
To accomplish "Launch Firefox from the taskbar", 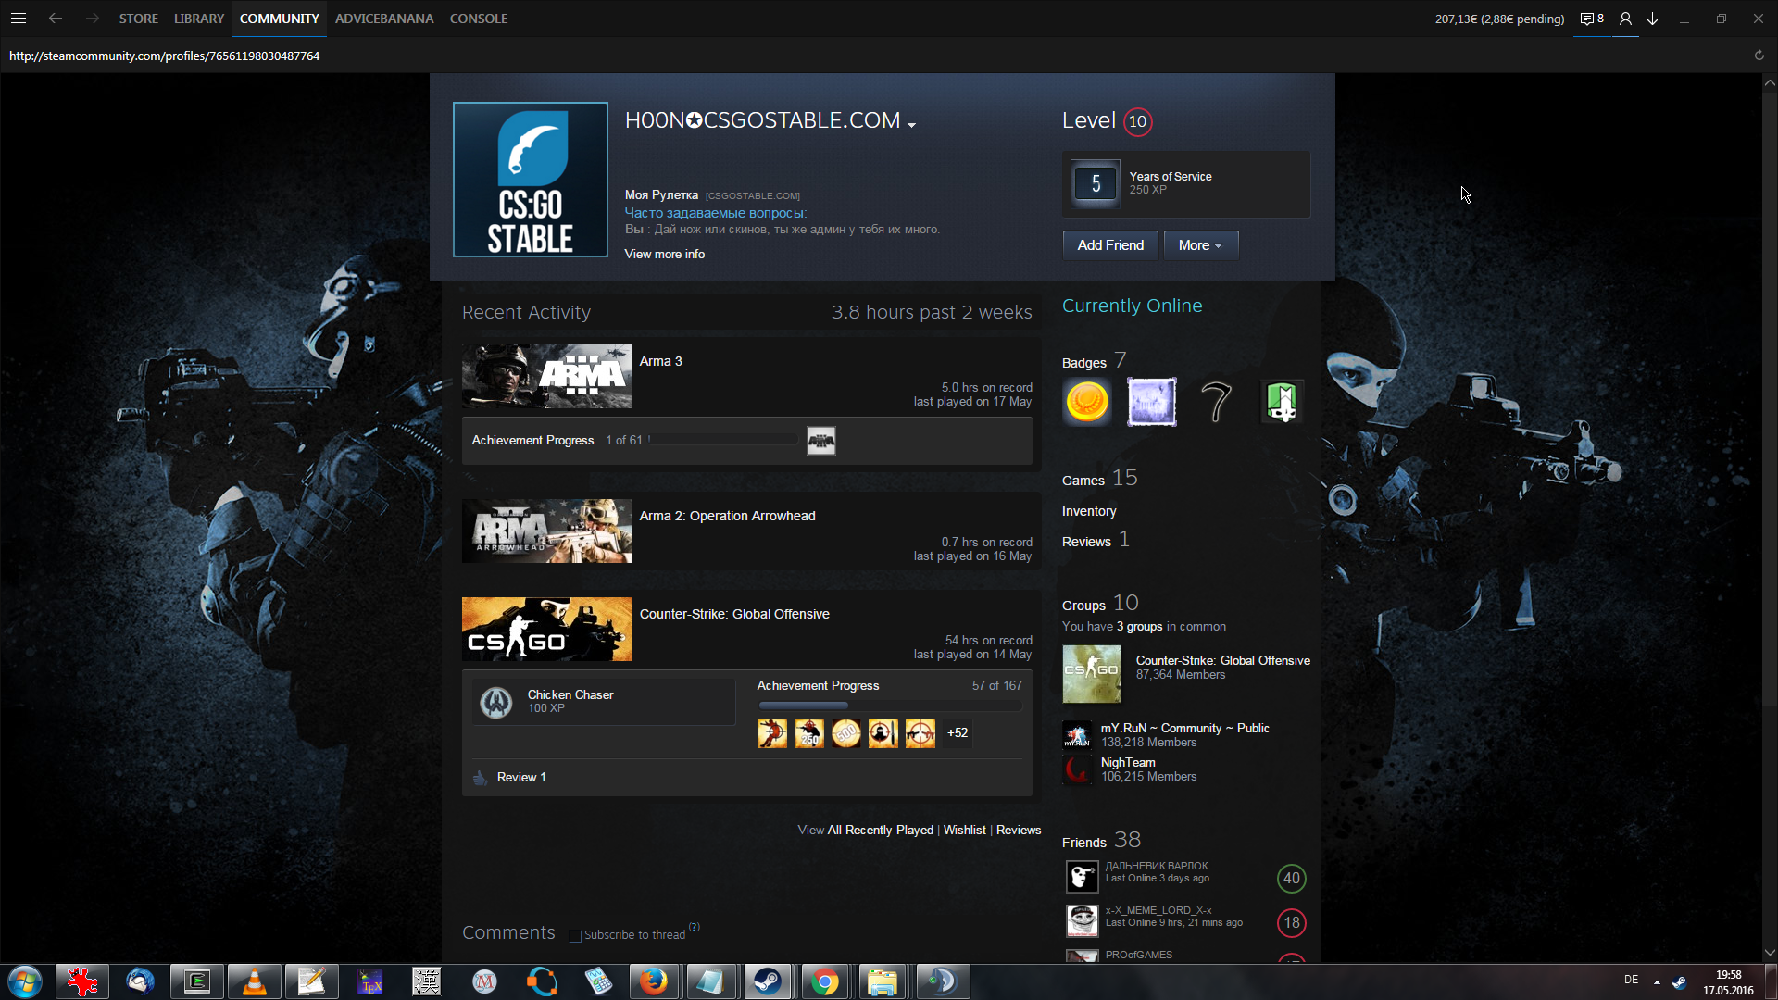I will tap(654, 981).
